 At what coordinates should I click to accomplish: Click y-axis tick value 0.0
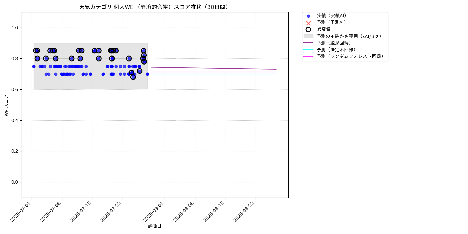point(14,182)
